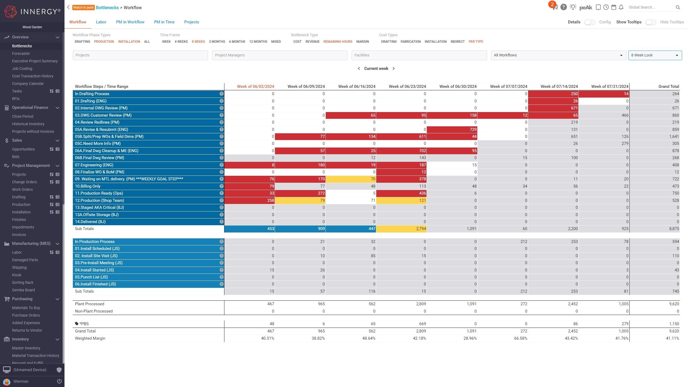Open the All Workflows dropdown
Image resolution: width=688 pixels, height=387 pixels.
pos(558,55)
